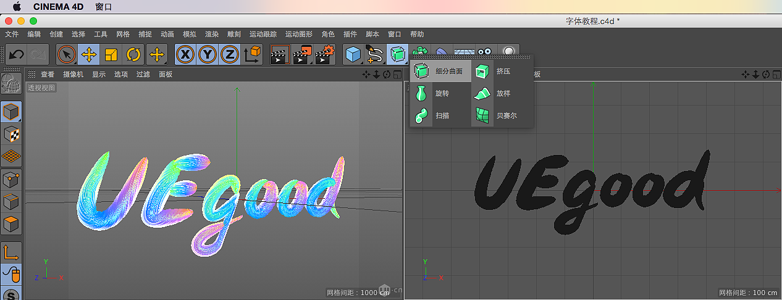
Task: Open the 动画 menu
Action: pos(167,34)
